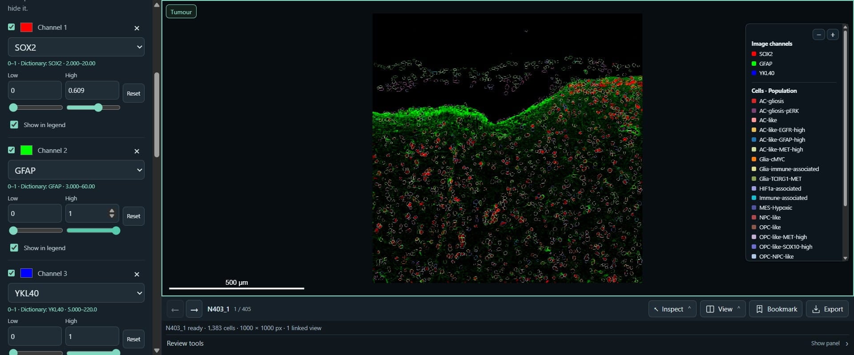Viewport: 854px width, 355px height.
Task: Remove Channel 1 with its X icon
Action: pyautogui.click(x=137, y=28)
